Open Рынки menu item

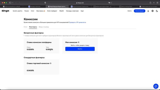[x=26, y=11]
